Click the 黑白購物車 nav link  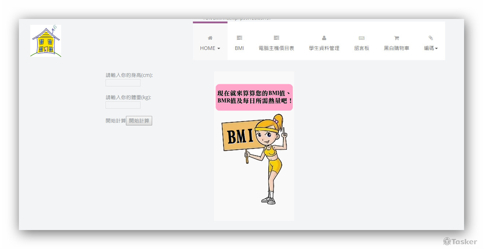[x=396, y=48]
